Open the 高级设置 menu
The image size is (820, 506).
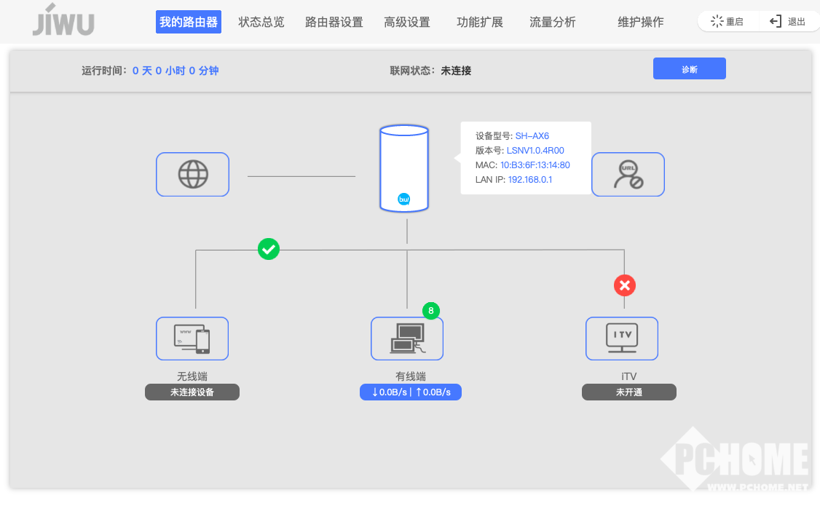pyautogui.click(x=407, y=22)
